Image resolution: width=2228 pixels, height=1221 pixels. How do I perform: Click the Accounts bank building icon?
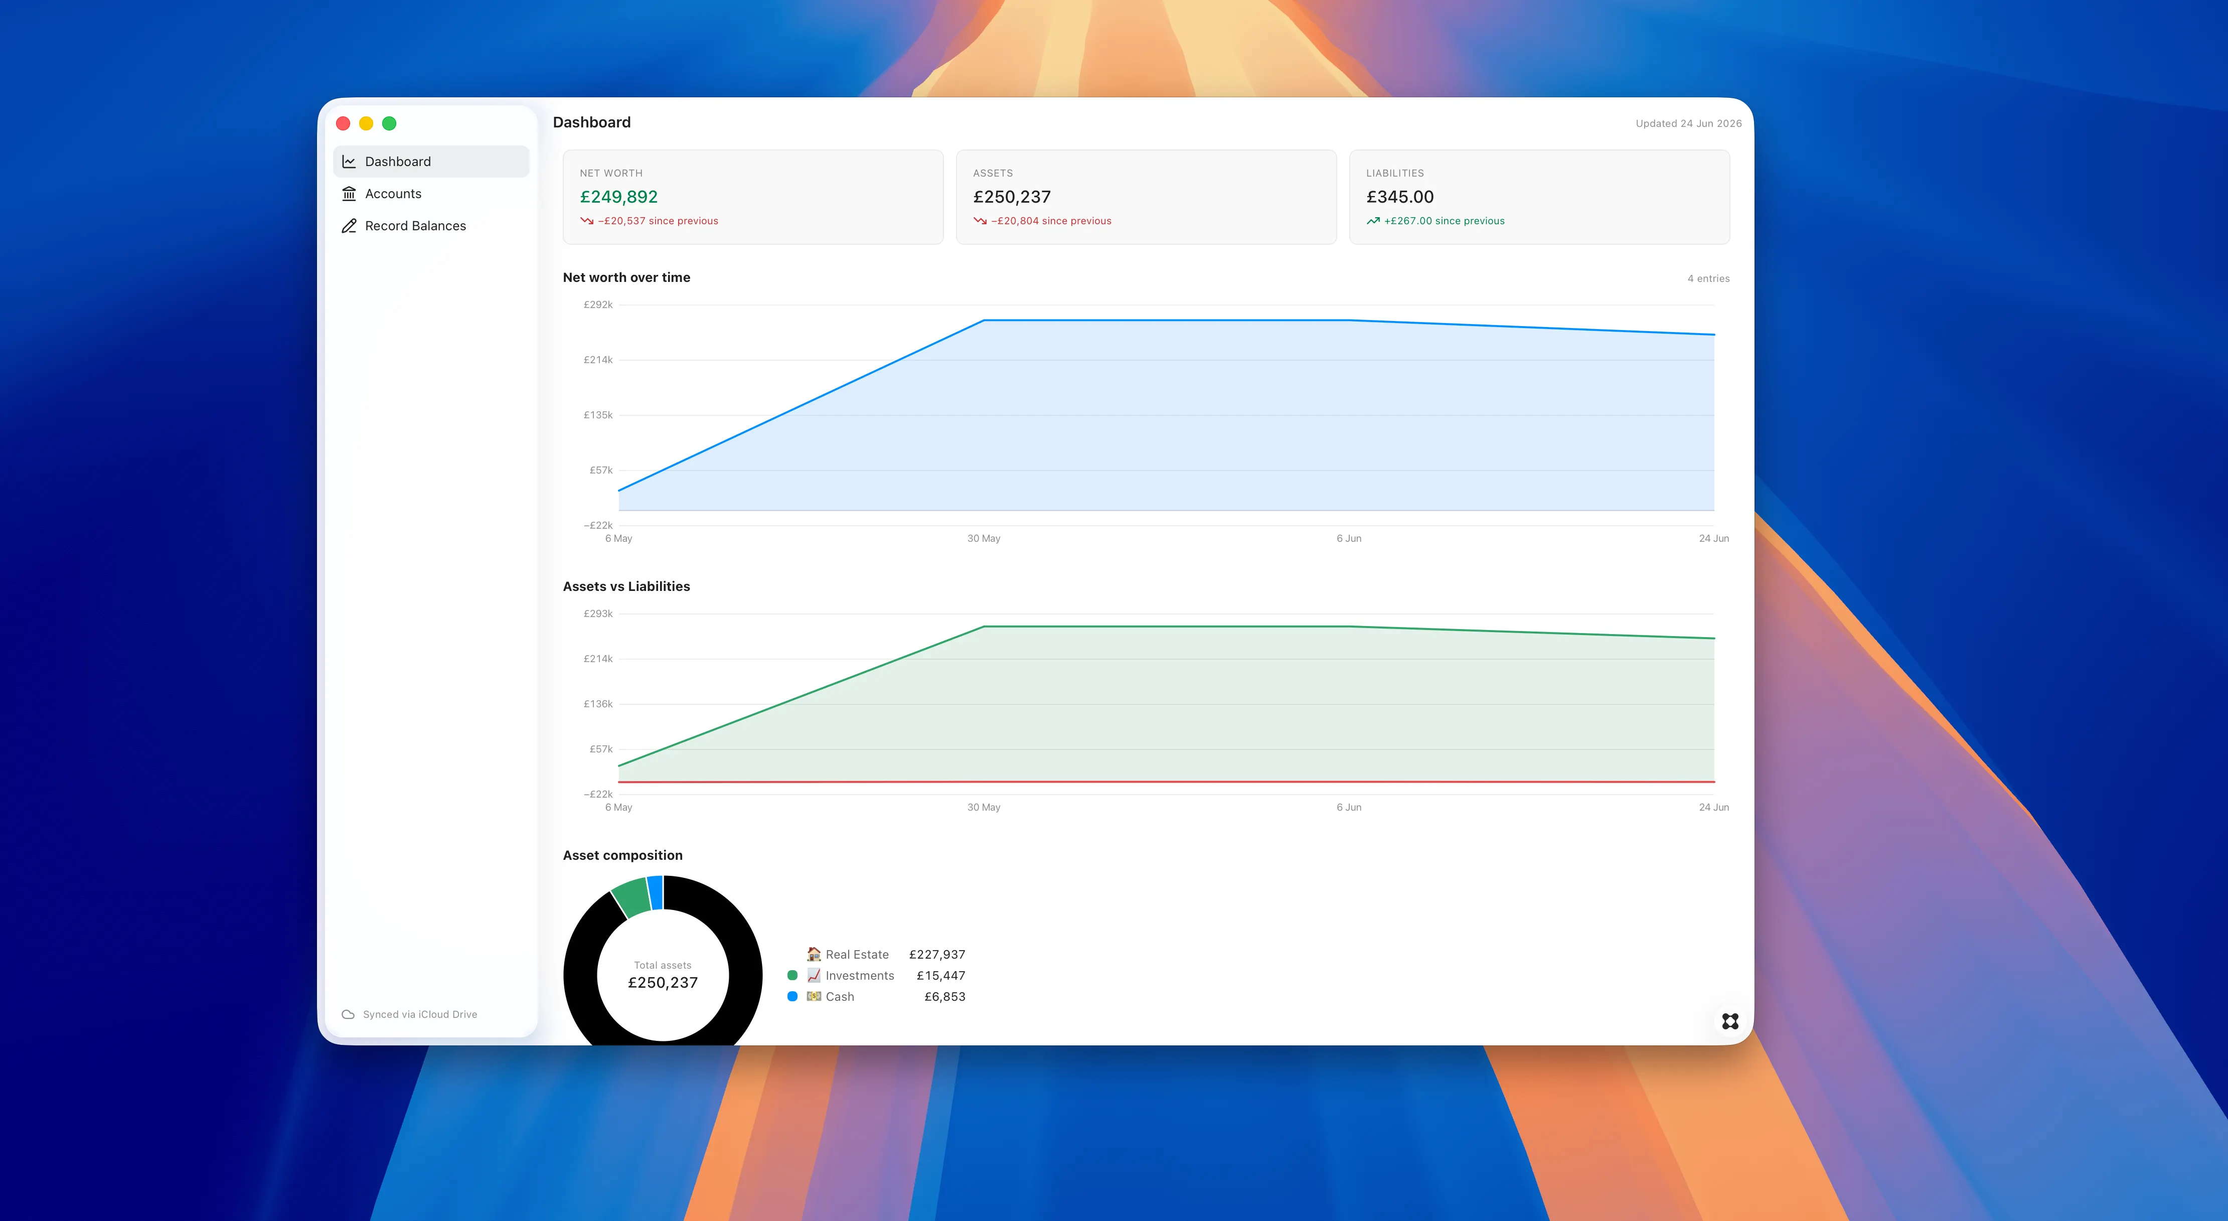pos(350,194)
